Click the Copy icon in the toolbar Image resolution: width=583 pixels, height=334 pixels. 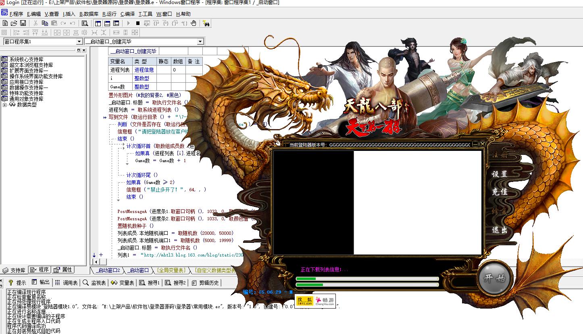45,23
